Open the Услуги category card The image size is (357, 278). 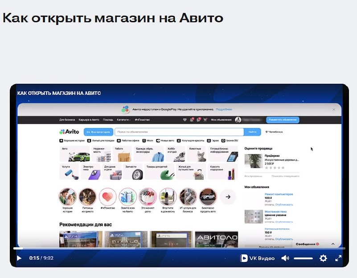(69, 172)
